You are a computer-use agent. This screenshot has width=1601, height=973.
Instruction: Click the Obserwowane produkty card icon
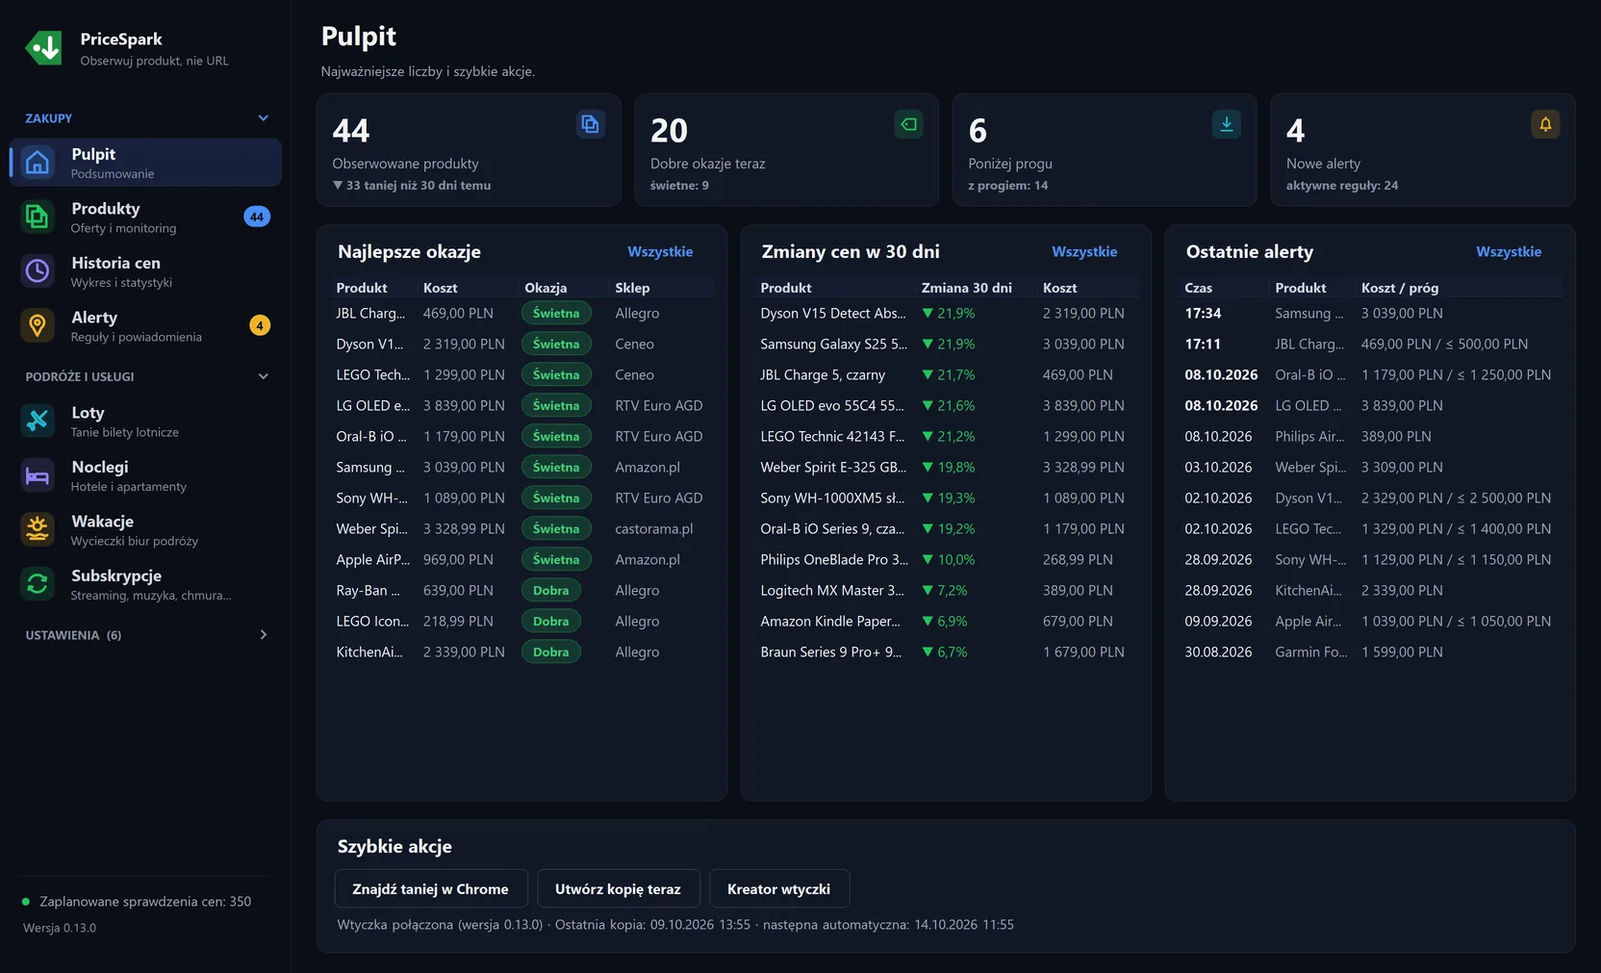590,124
